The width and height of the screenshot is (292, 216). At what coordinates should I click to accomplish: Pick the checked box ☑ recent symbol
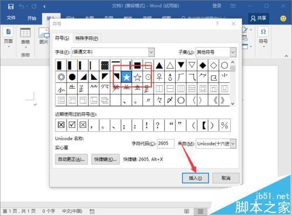tap(72, 125)
